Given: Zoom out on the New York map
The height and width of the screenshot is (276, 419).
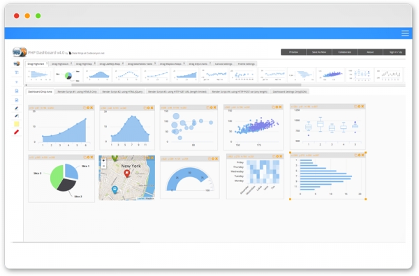Looking at the screenshot, I should (x=103, y=166).
